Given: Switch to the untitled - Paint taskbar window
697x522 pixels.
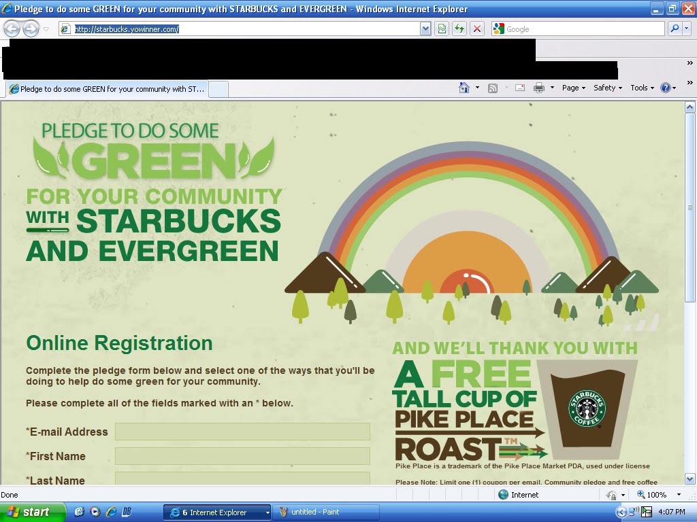Looking at the screenshot, I should tap(326, 512).
